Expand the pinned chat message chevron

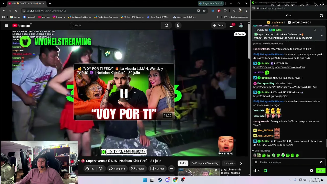pyautogui.click(x=322, y=35)
